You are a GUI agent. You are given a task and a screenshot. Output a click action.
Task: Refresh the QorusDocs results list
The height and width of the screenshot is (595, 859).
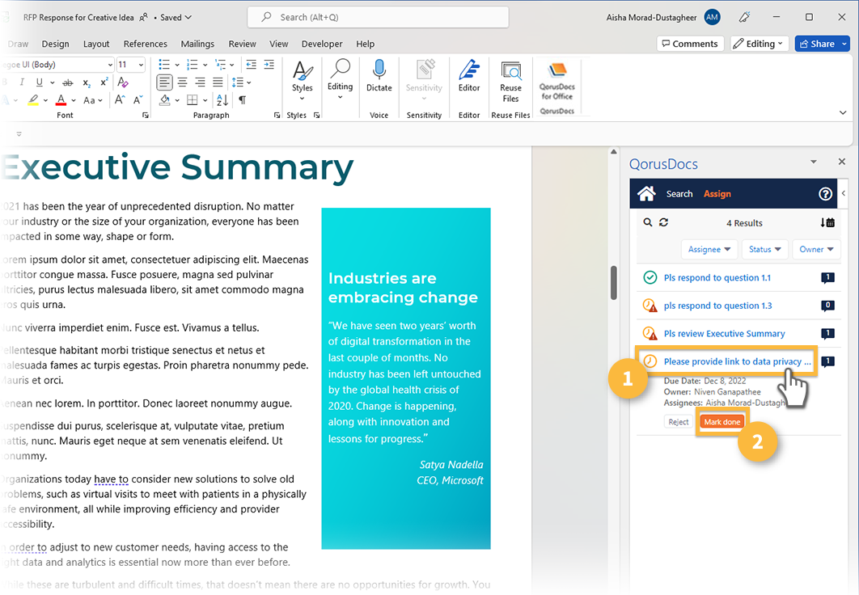[663, 222]
